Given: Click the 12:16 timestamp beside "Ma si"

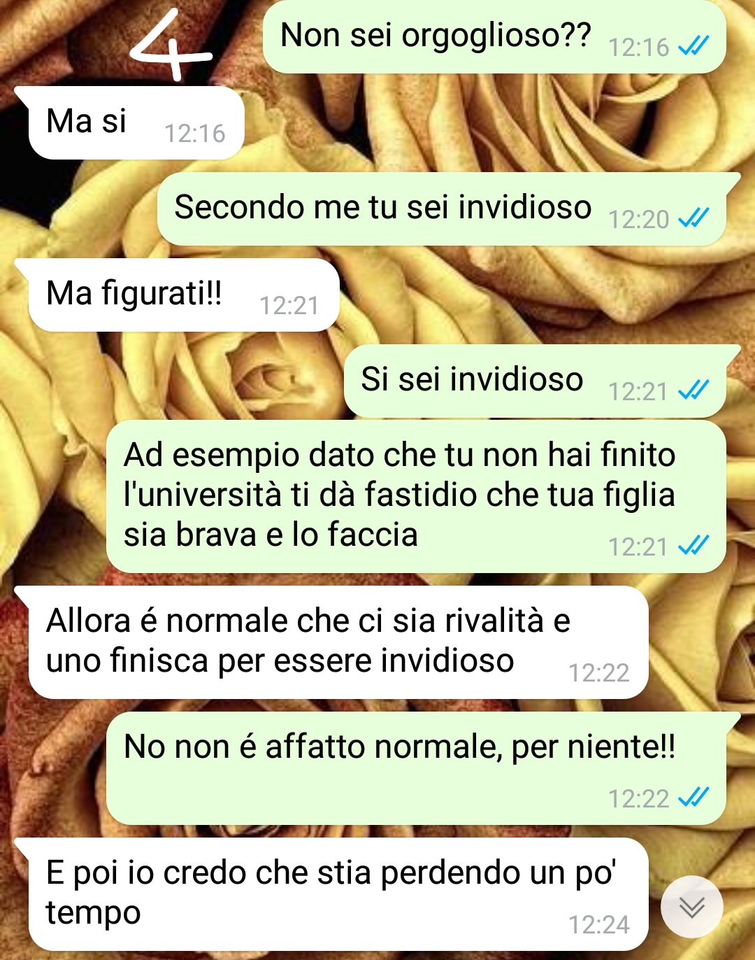Looking at the screenshot, I should point(194,133).
